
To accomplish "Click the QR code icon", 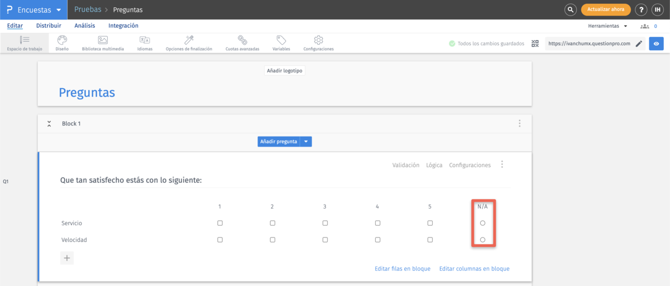I will point(535,43).
